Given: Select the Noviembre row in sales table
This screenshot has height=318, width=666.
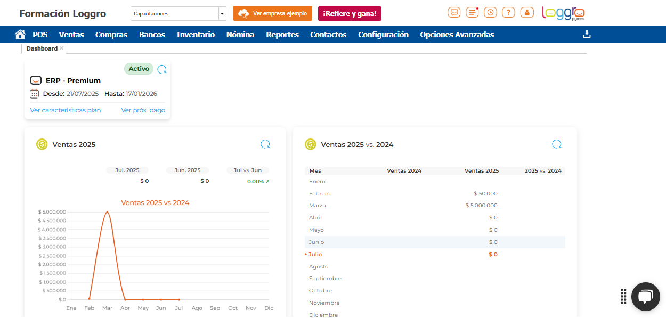Looking at the screenshot, I should 435,303.
